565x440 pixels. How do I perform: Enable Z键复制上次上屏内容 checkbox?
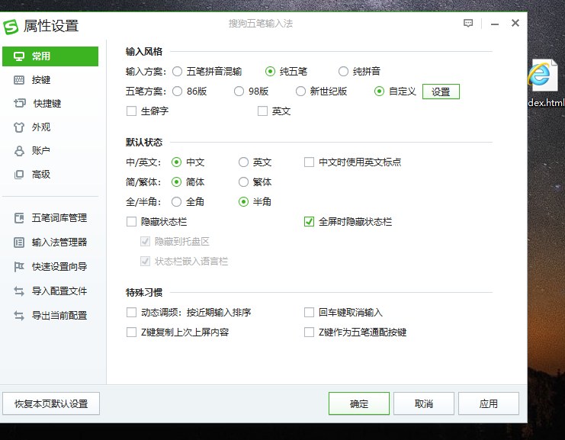tap(131, 332)
